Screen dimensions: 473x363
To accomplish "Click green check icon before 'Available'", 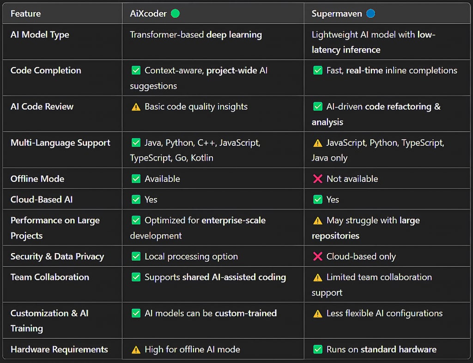I will coord(136,179).
